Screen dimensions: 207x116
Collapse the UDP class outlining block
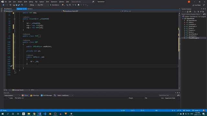pos(15,42)
